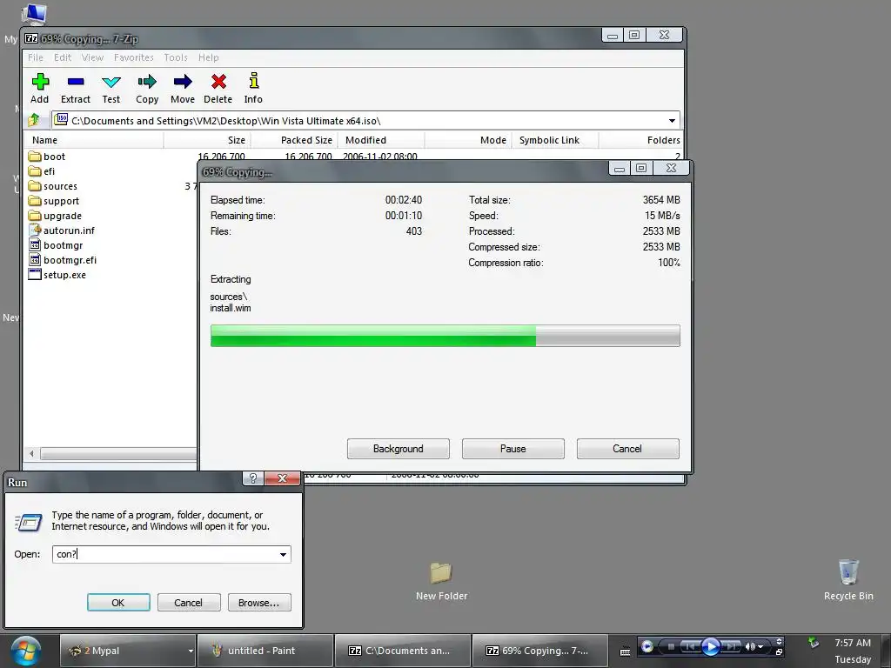Click the on-screen keyboard tray icon

point(625,651)
